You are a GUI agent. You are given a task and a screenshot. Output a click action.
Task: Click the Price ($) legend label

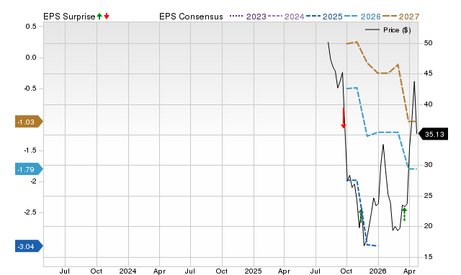coord(397,30)
